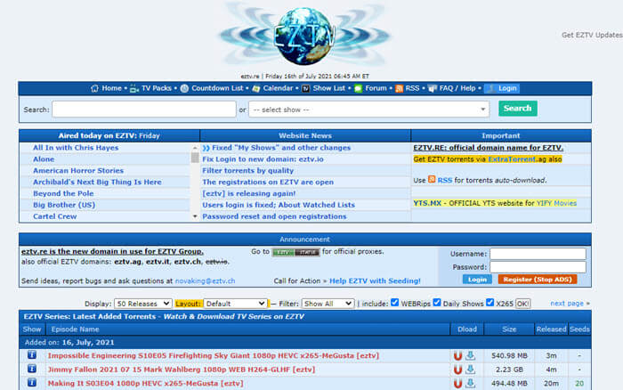Viewport: 623px width, 390px height.
Task: Open the select show dropdown
Action: click(369, 110)
